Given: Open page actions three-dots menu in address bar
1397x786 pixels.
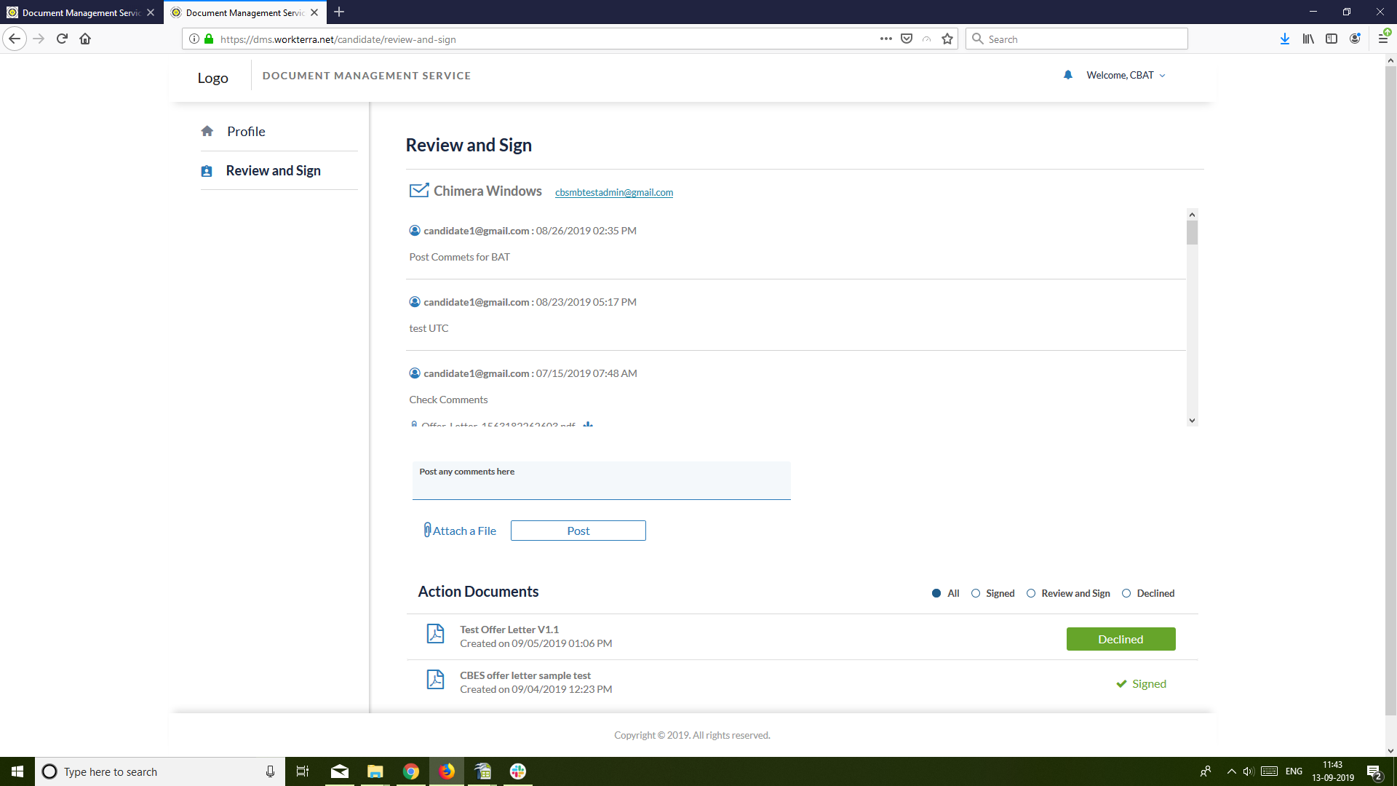Looking at the screenshot, I should point(885,39).
